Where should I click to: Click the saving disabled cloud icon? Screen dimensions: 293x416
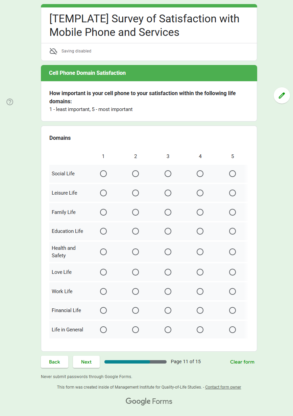[x=53, y=51]
